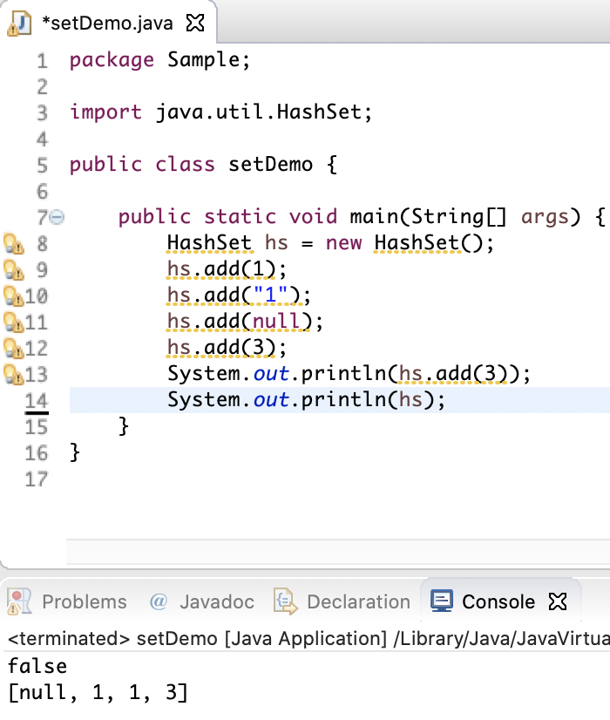
Task: Close the Console view
Action: click(558, 601)
